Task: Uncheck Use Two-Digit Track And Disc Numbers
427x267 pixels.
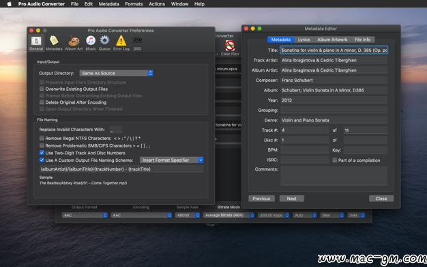Action: pos(42,153)
